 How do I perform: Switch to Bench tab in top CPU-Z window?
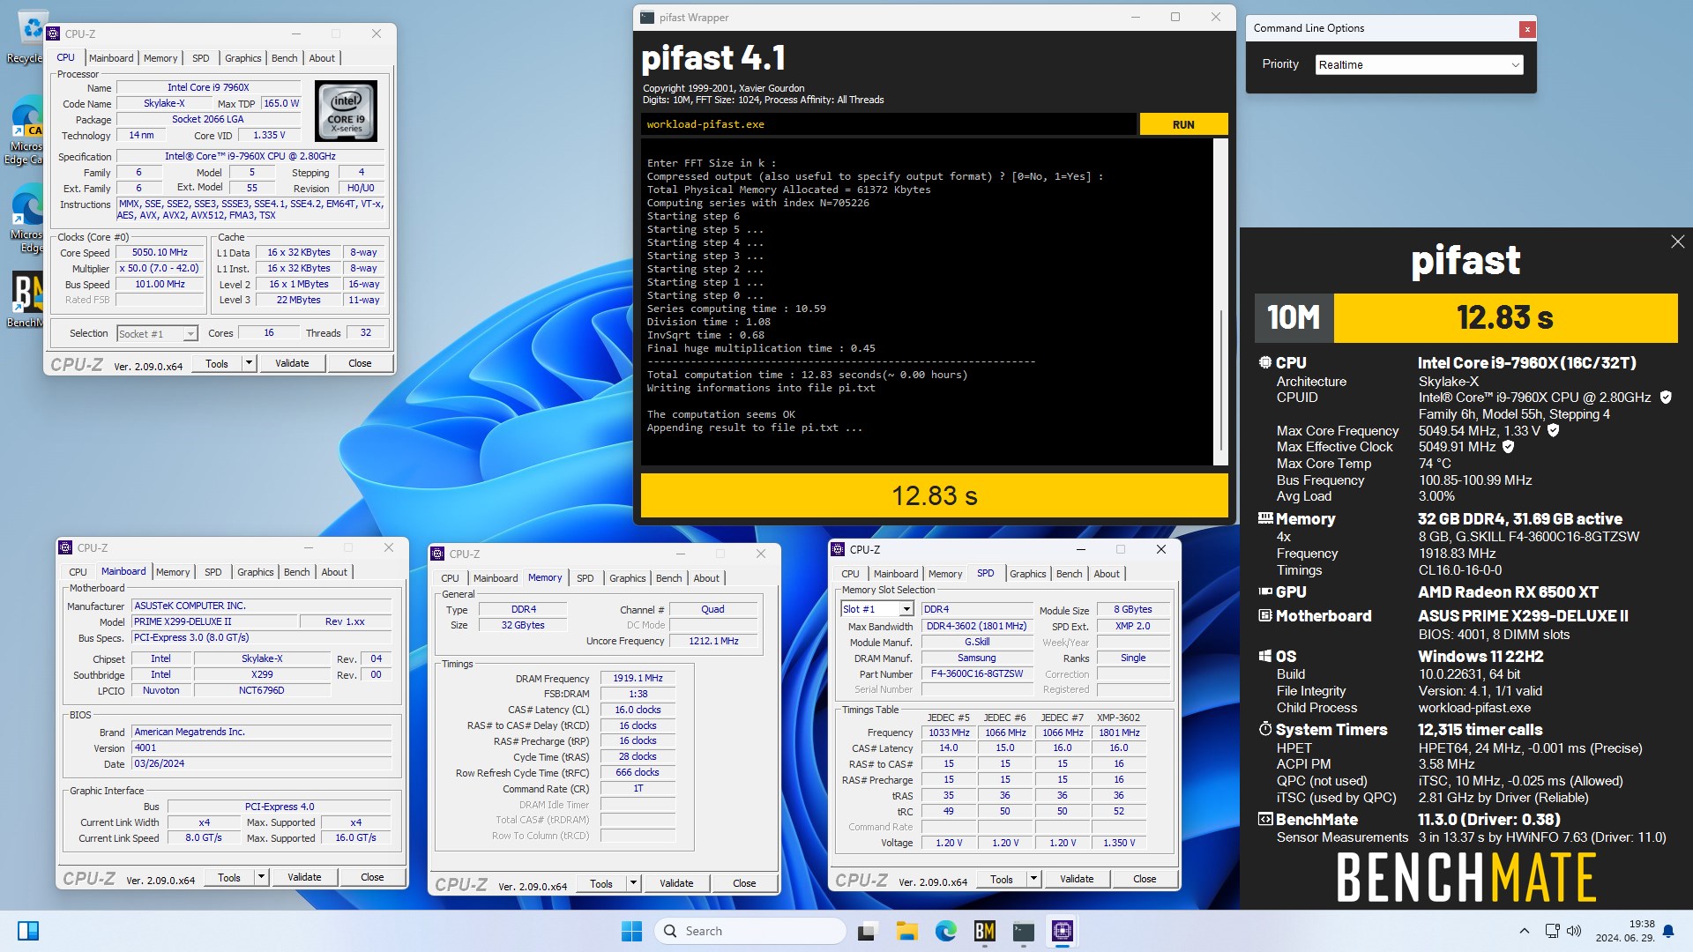[x=284, y=58]
